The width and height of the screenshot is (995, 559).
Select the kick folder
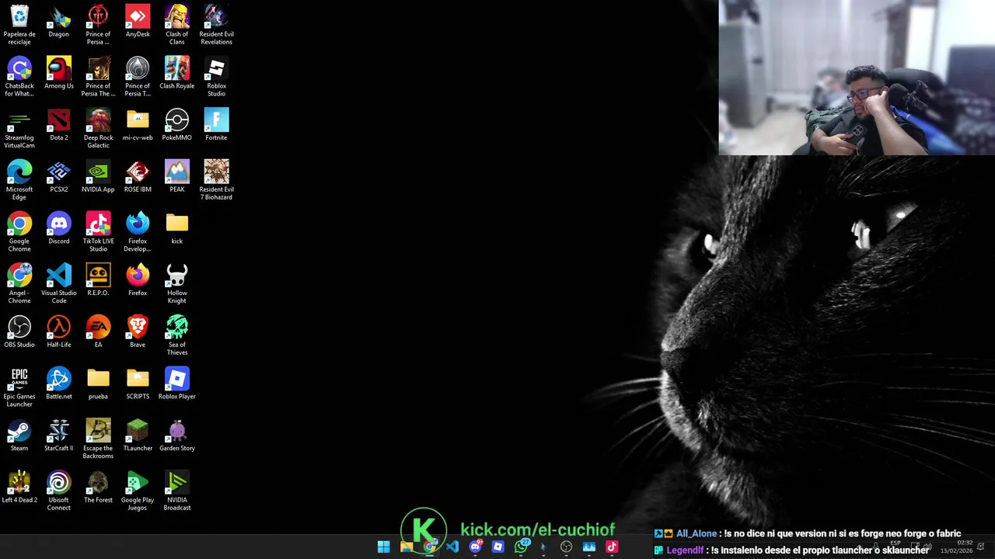pos(177,229)
